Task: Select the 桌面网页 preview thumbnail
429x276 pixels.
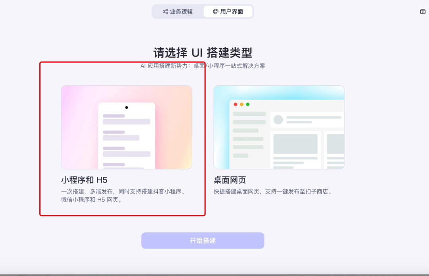Action: point(279,127)
